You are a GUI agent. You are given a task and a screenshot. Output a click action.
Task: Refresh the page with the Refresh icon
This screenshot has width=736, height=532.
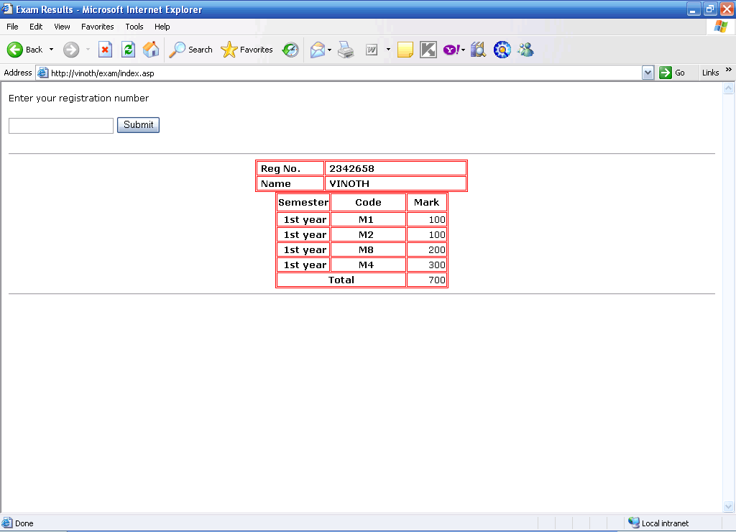pyautogui.click(x=128, y=50)
